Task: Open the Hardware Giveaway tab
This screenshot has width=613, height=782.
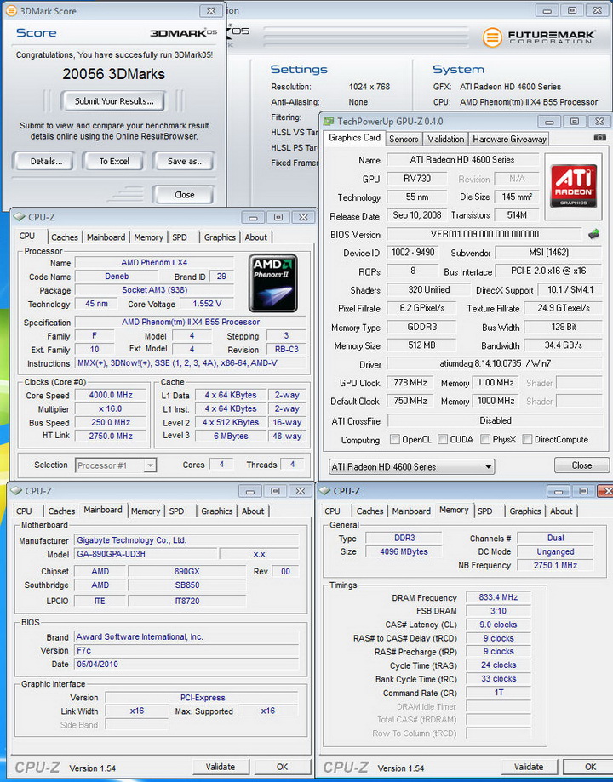Action: click(509, 140)
